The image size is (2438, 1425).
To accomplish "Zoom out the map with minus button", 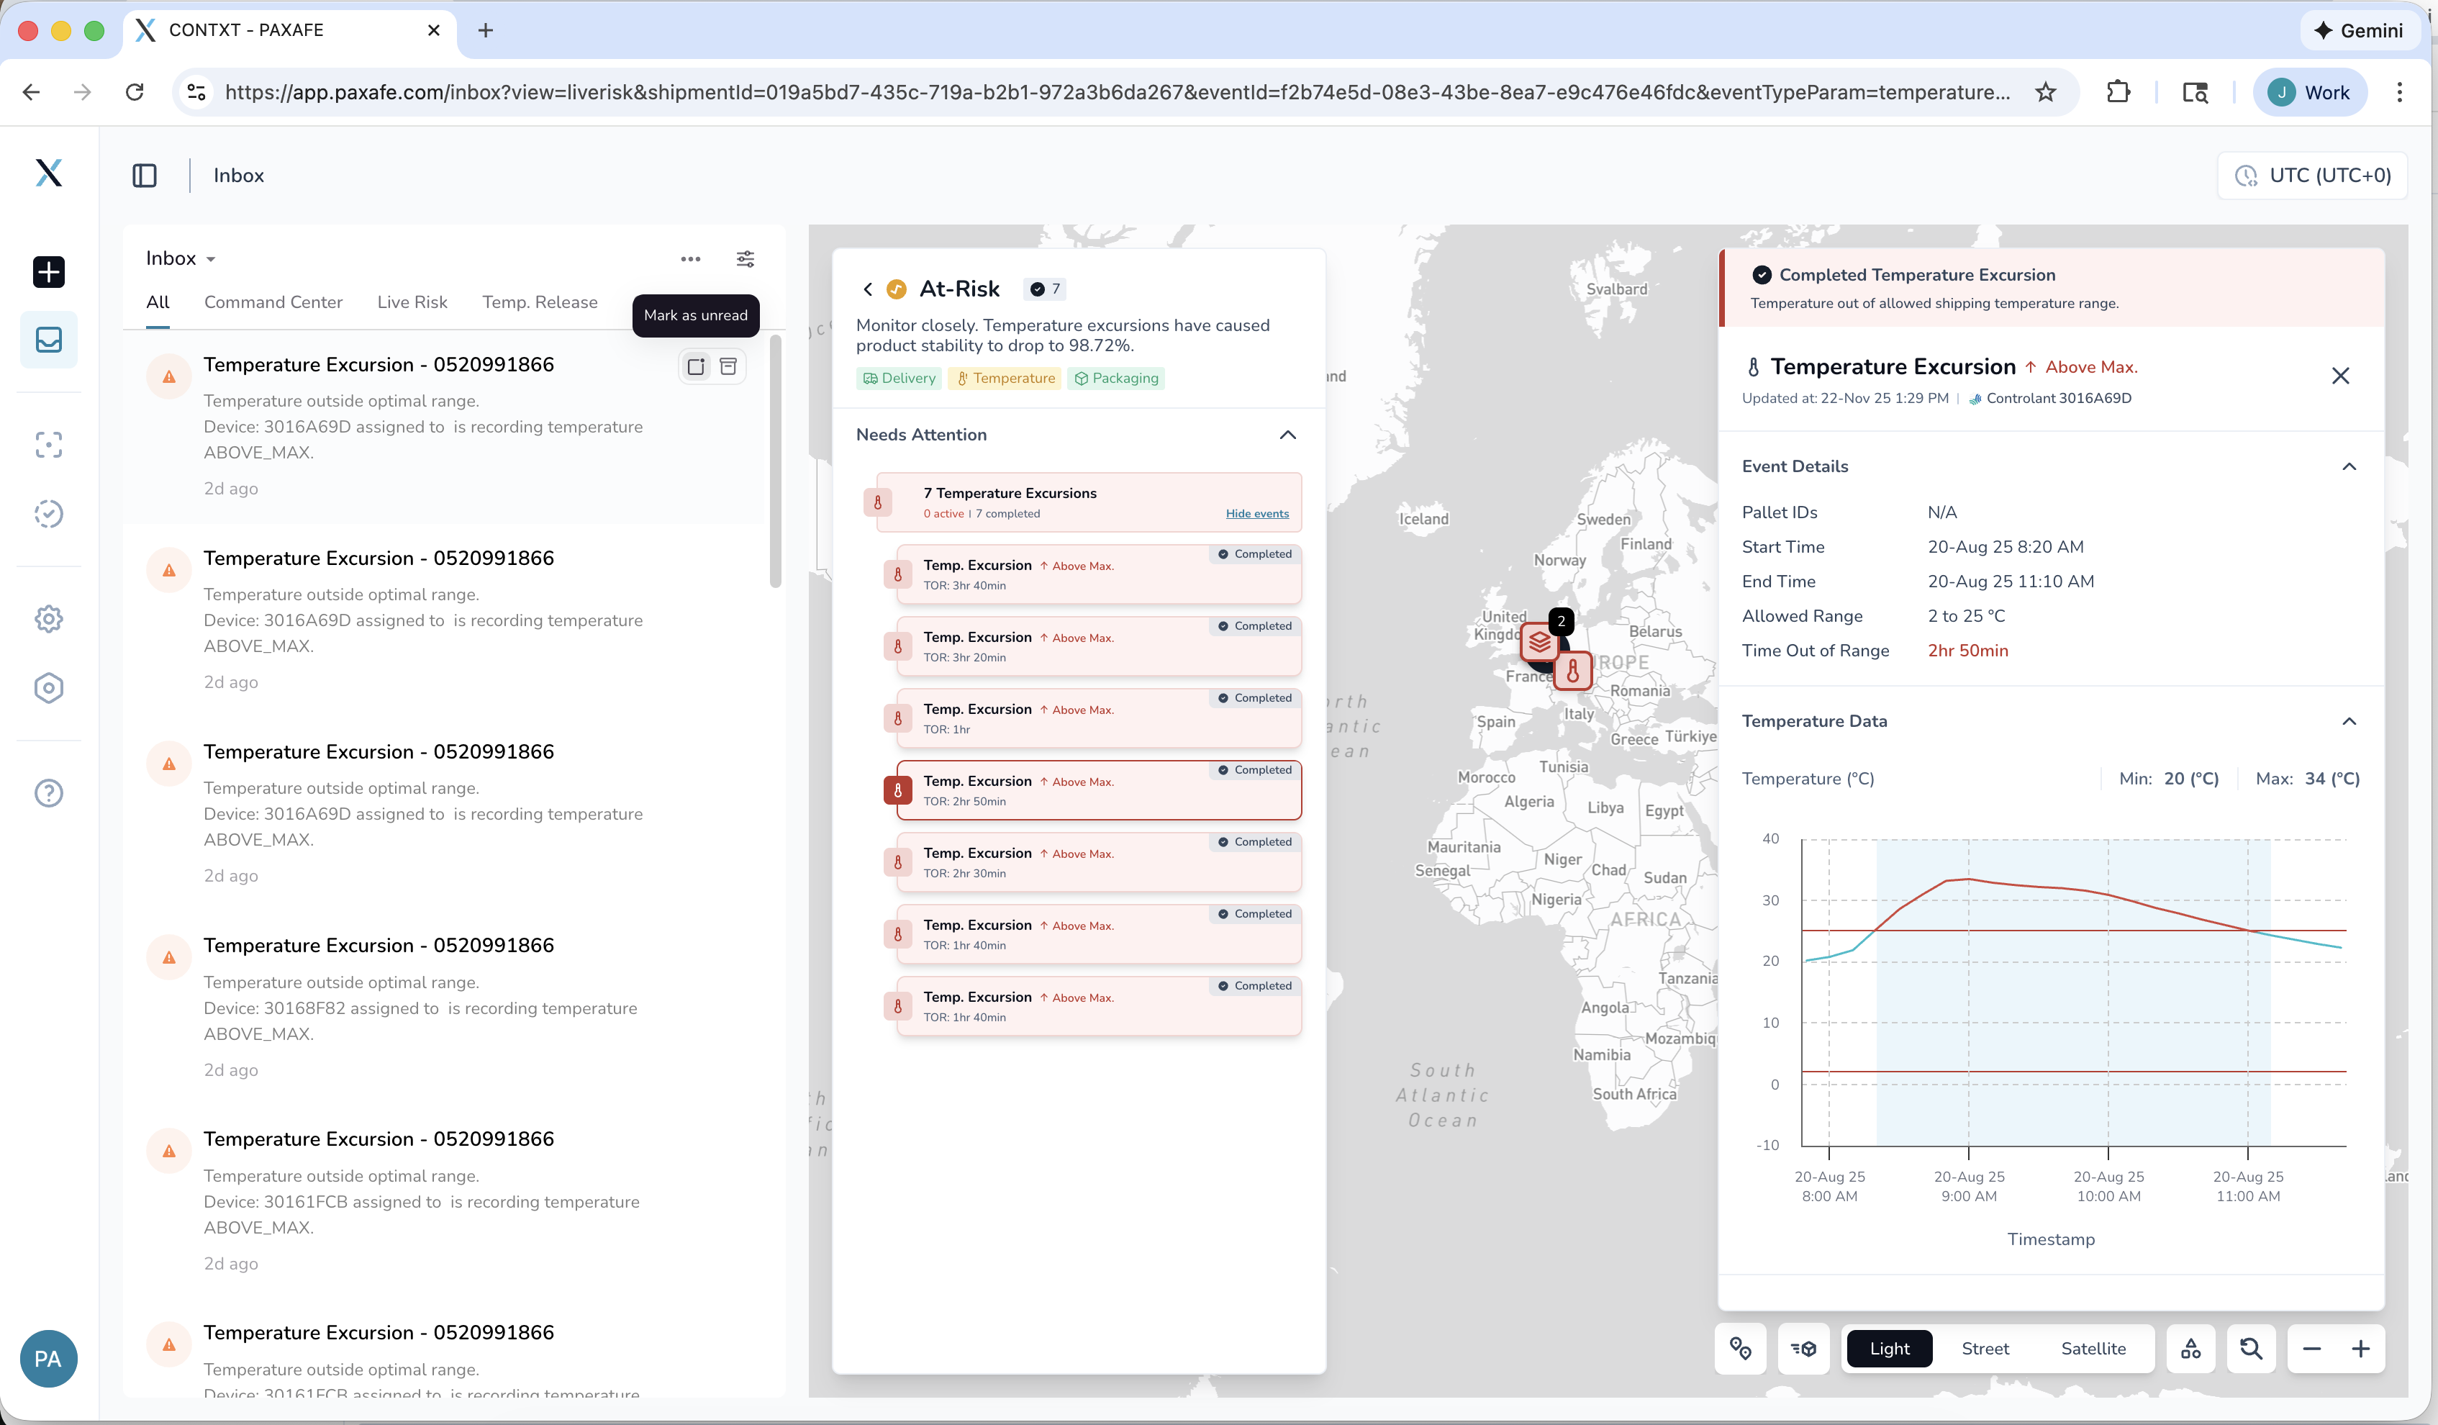I will pyautogui.click(x=2311, y=1349).
